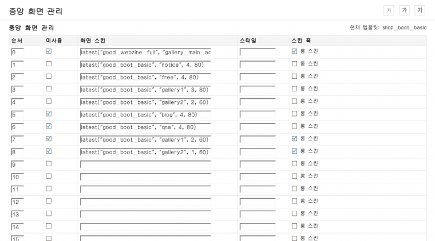Uncheck 롱 스킨 in order row 7
The image size is (435, 241).
[x=295, y=139]
